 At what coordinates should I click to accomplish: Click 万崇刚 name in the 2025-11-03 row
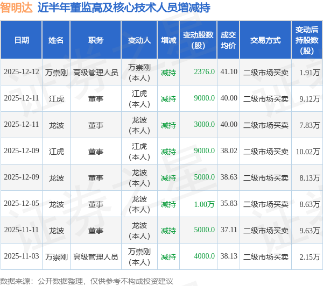pos(56,257)
